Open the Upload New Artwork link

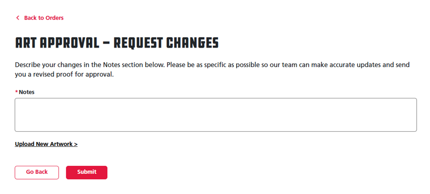click(46, 144)
